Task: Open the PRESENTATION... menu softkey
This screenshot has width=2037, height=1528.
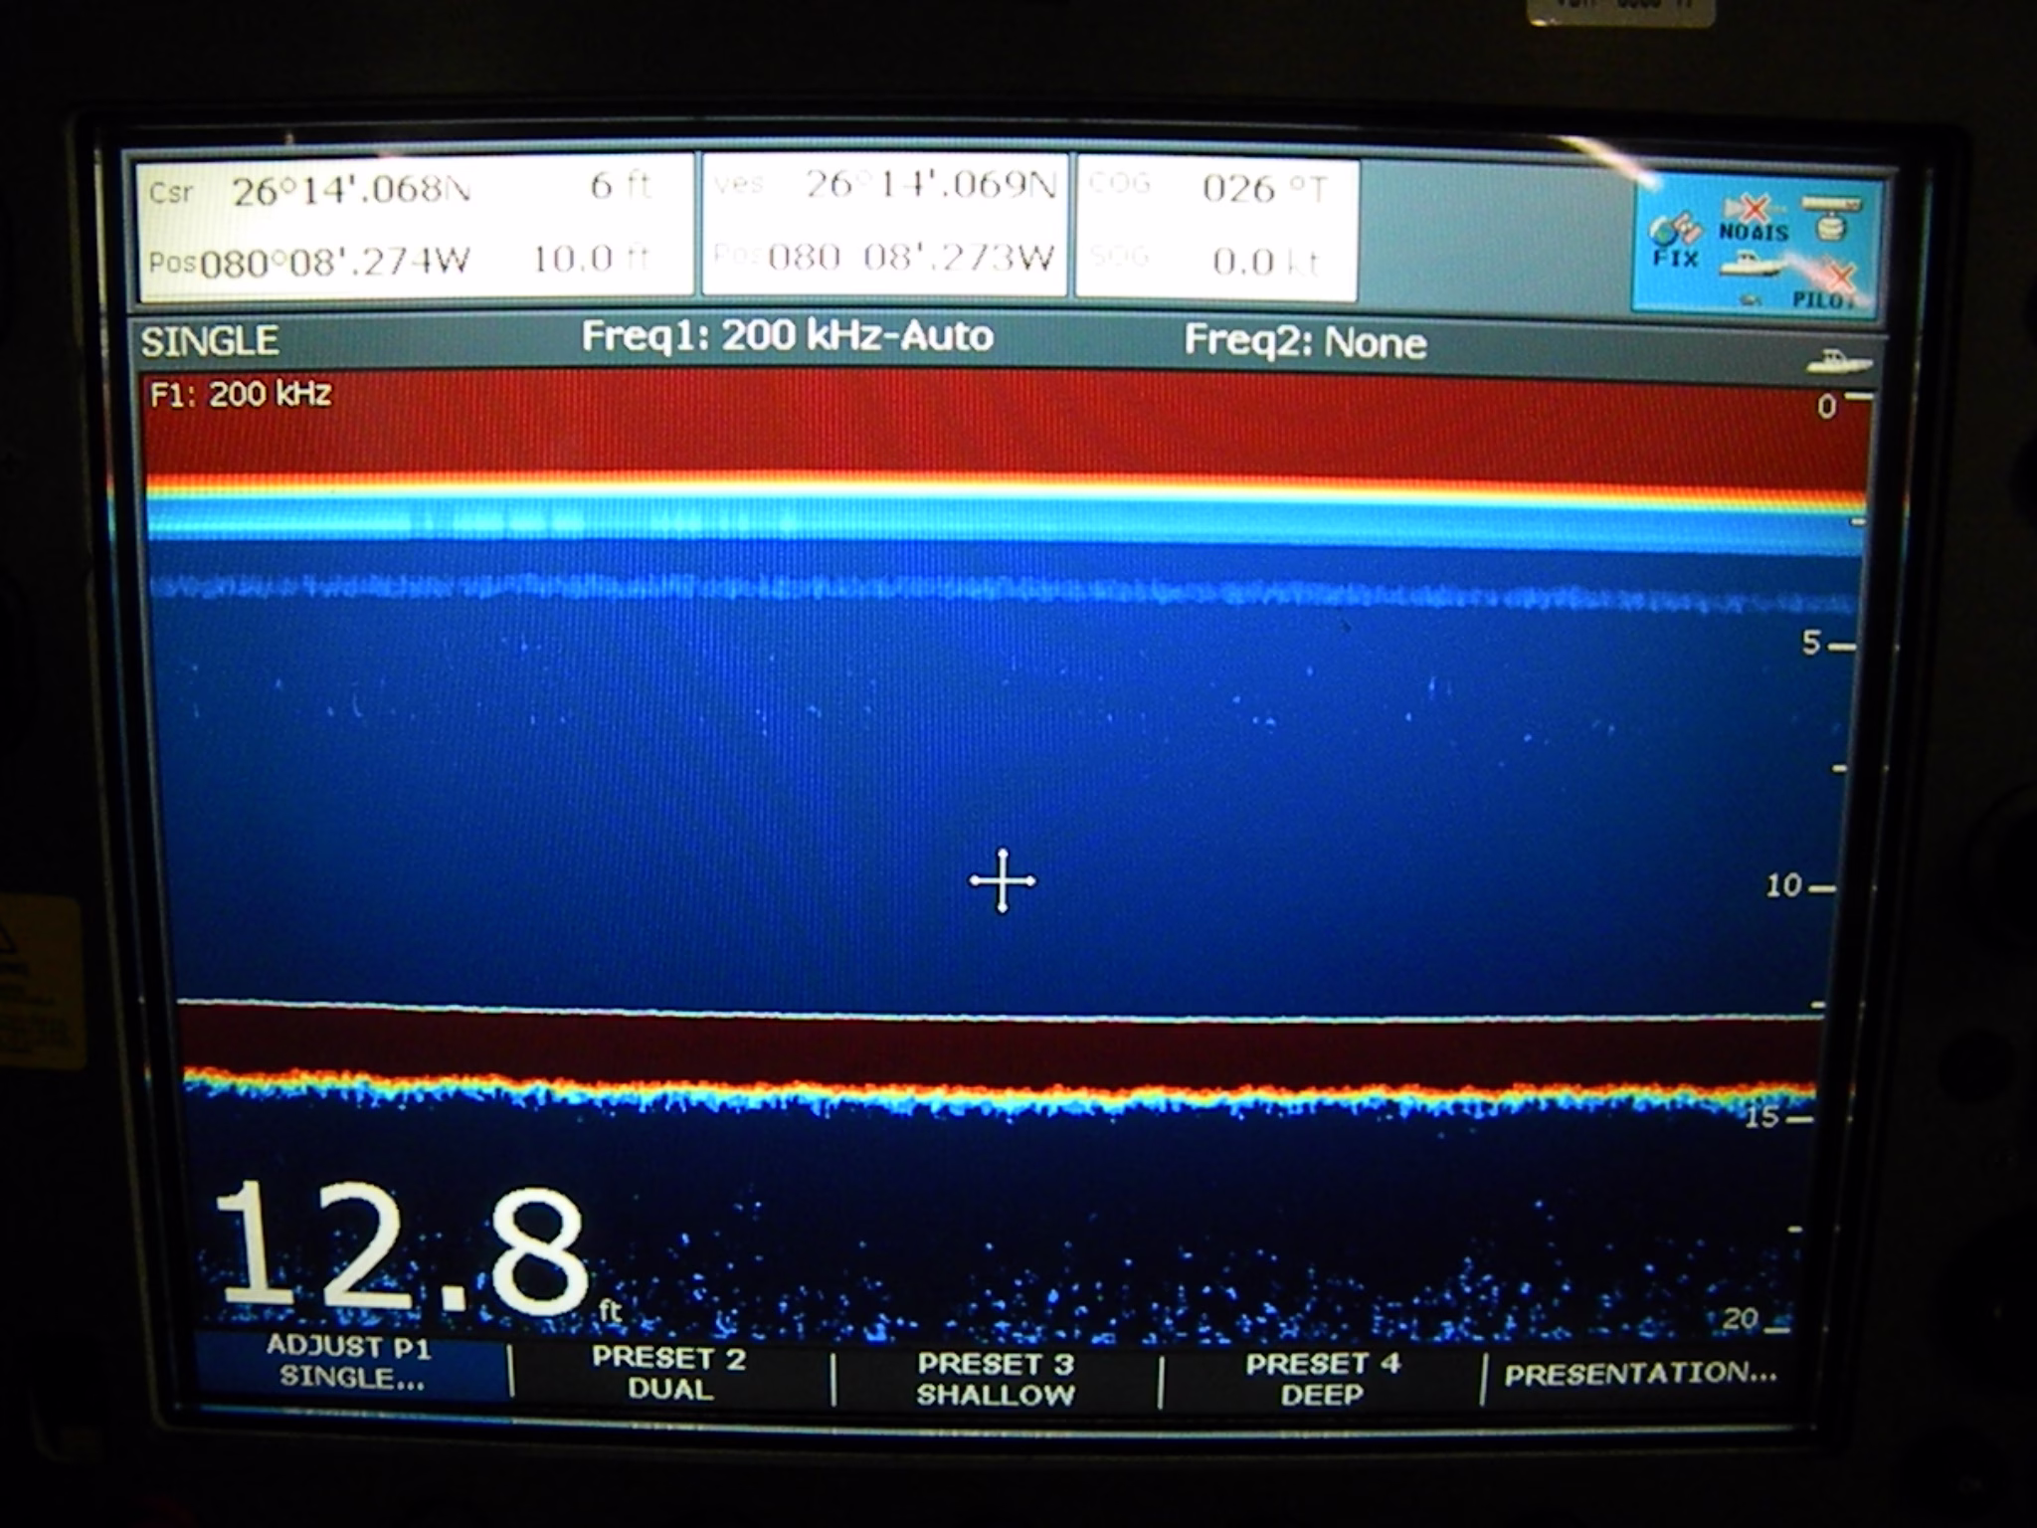Action: coord(1639,1375)
